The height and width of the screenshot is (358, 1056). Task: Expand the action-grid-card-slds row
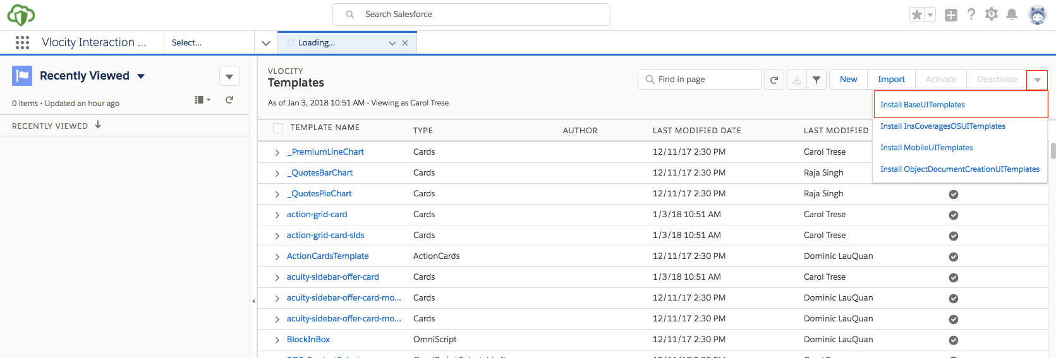(277, 236)
